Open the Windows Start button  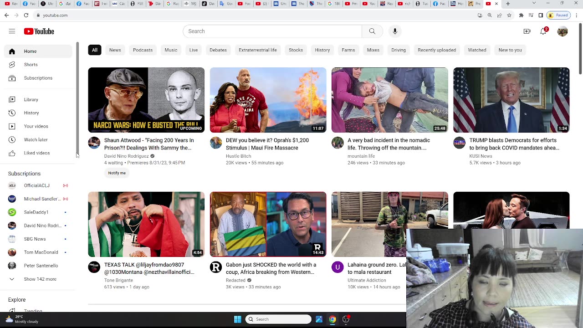click(237, 319)
